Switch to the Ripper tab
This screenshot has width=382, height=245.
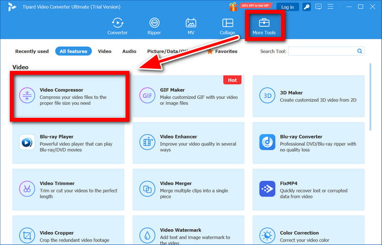[x=154, y=27]
